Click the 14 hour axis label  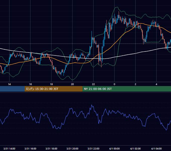9,84
